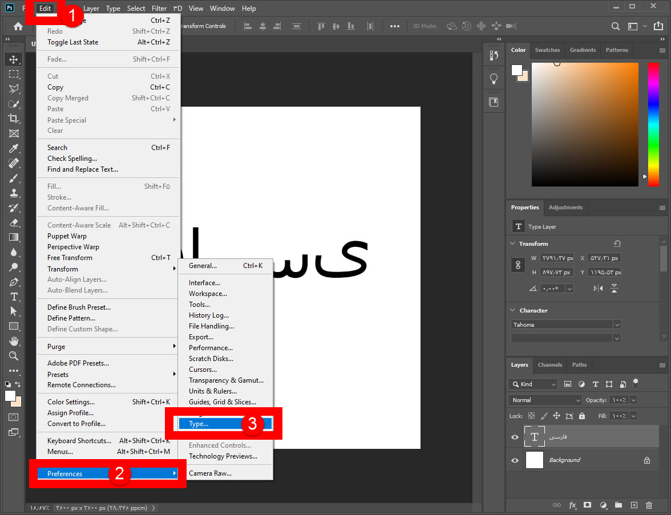Open the Opacity slider dropdown arrow
Image resolution: width=671 pixels, height=515 pixels.
coord(634,400)
